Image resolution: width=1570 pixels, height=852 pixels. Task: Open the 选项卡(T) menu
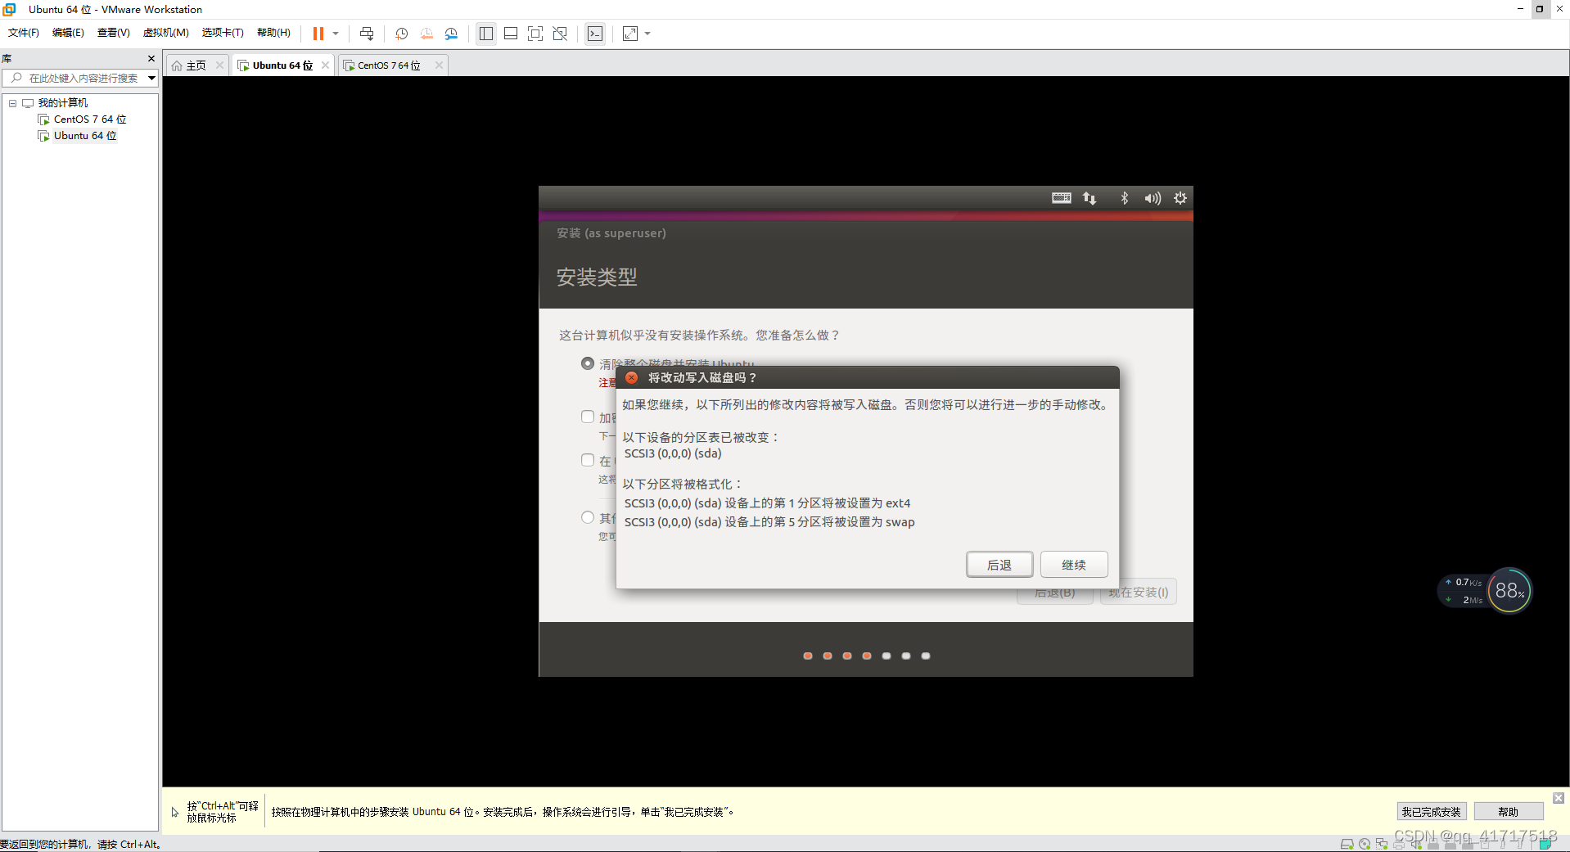[223, 33]
